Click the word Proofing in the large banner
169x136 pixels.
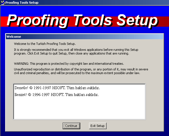37,21
